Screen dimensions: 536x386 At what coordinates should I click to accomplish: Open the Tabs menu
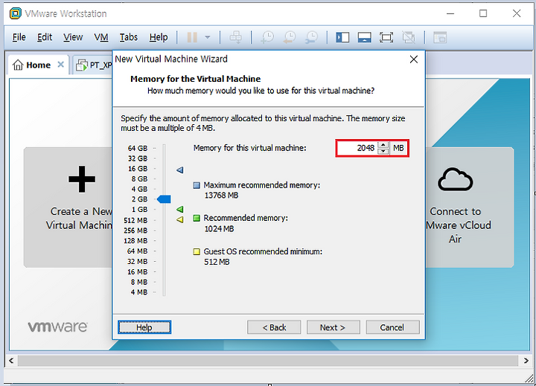click(129, 37)
